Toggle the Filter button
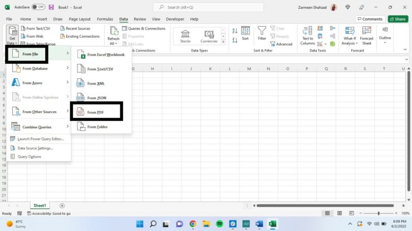This screenshot has height=231, width=412. pyautogui.click(x=262, y=33)
